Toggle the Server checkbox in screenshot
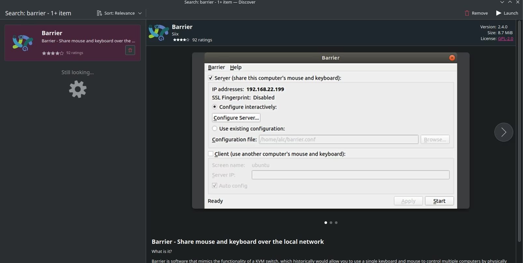The image size is (523, 263). click(211, 78)
